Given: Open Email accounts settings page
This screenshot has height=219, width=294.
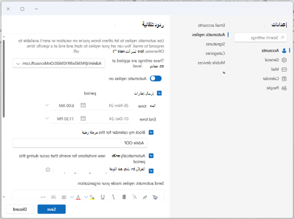Looking at the screenshot, I should [x=211, y=25].
